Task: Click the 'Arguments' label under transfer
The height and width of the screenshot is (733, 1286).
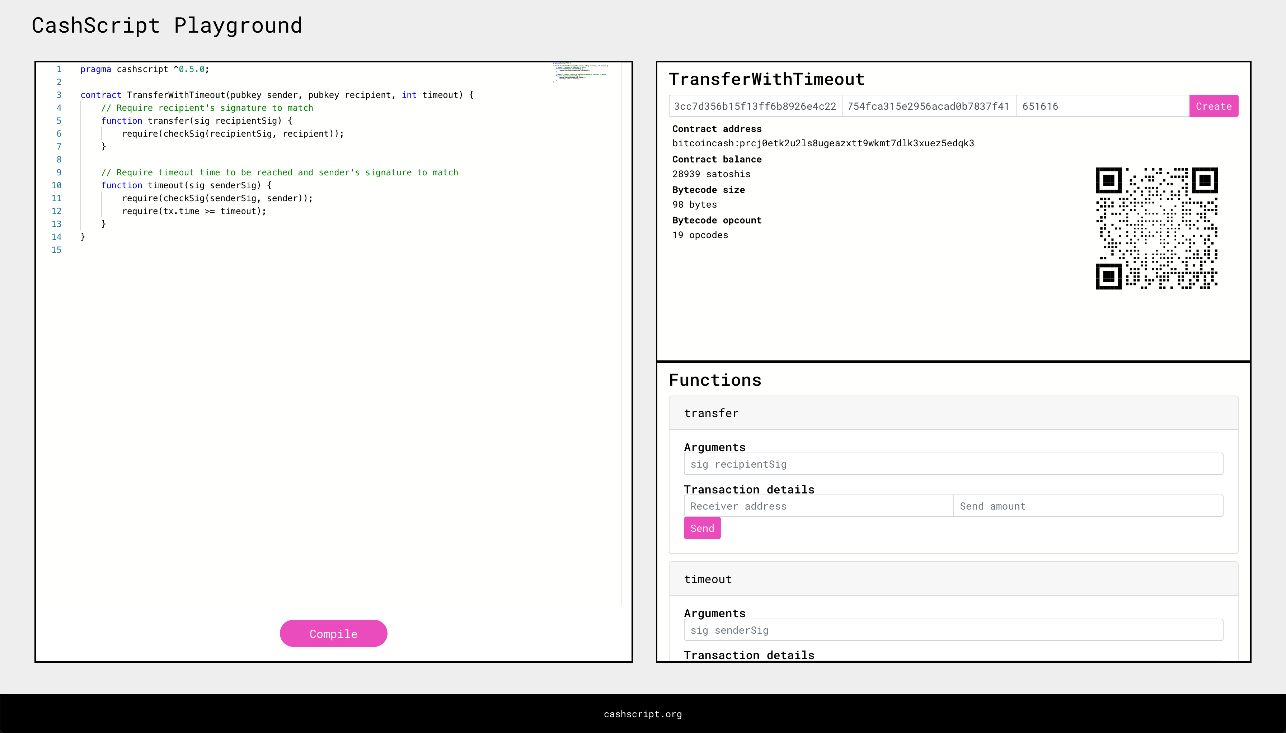Action: tap(714, 447)
